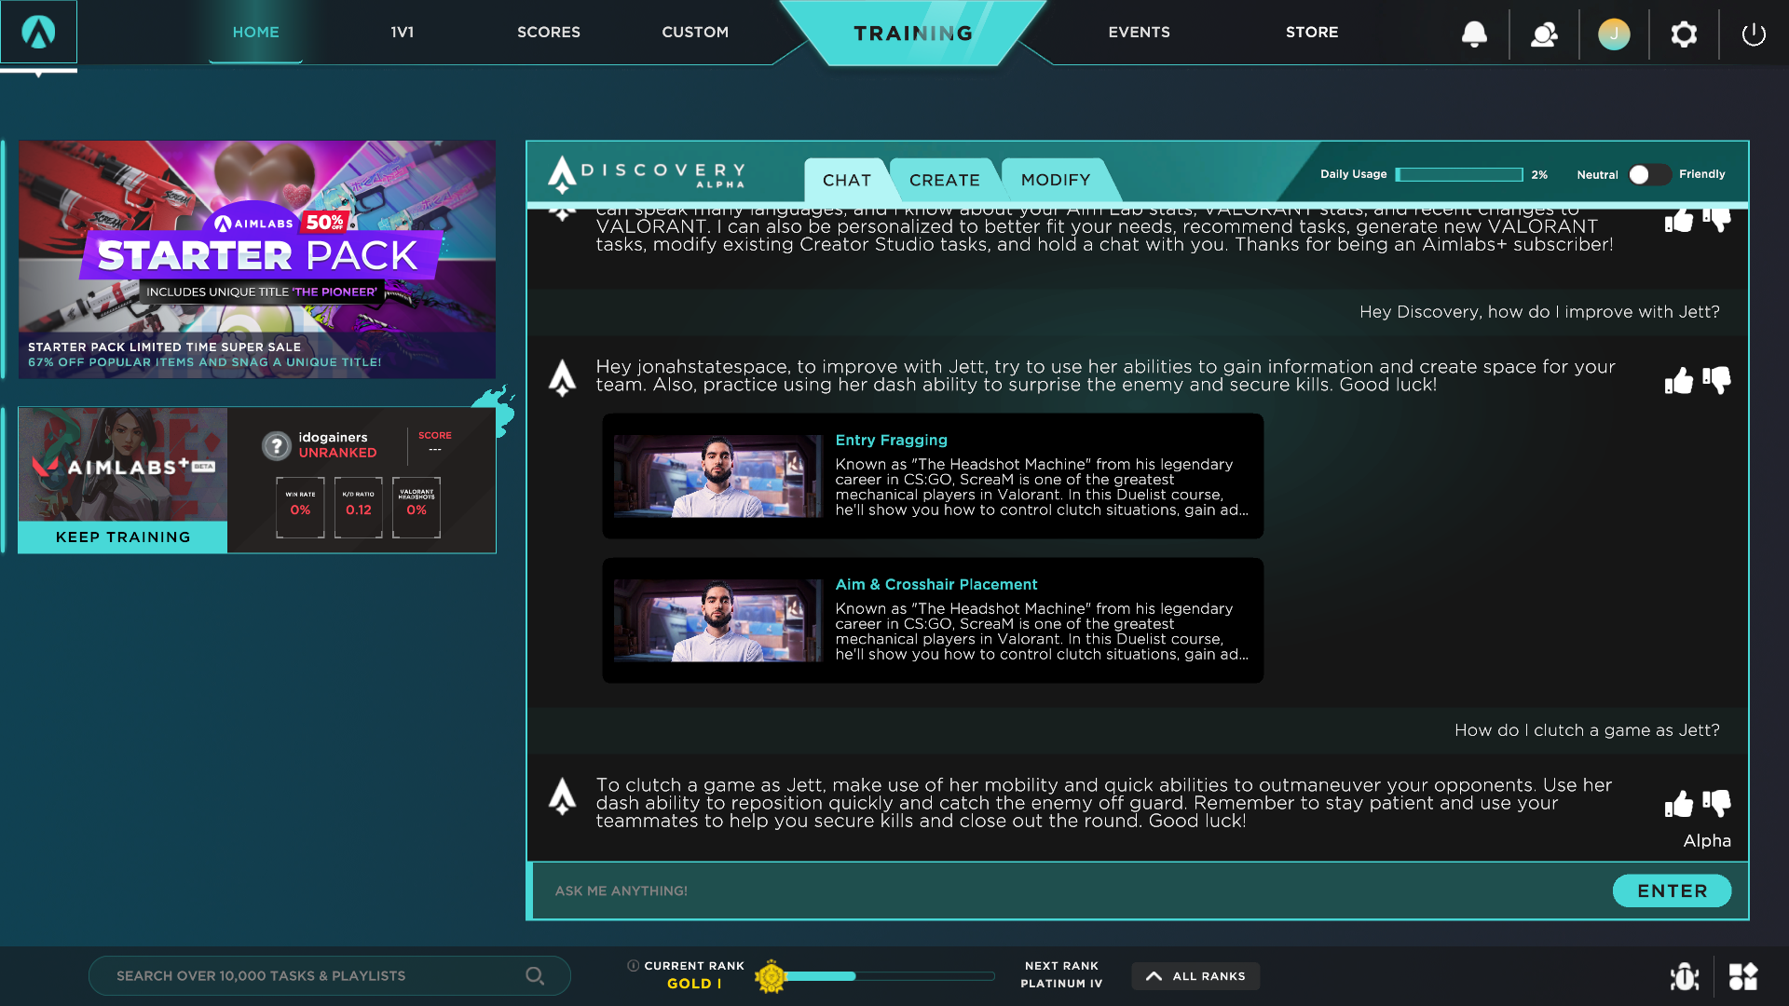Click the ENTER button to submit query
The image size is (1789, 1006).
point(1673,890)
